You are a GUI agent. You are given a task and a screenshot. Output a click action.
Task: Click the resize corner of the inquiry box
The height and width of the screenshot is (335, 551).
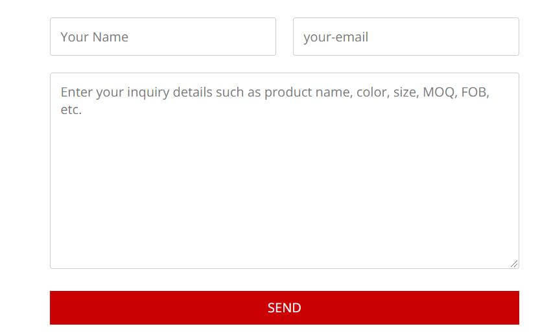pos(514,264)
